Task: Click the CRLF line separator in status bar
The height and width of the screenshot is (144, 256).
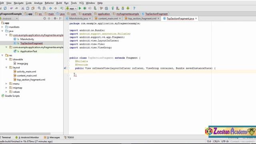Action: coord(216,141)
